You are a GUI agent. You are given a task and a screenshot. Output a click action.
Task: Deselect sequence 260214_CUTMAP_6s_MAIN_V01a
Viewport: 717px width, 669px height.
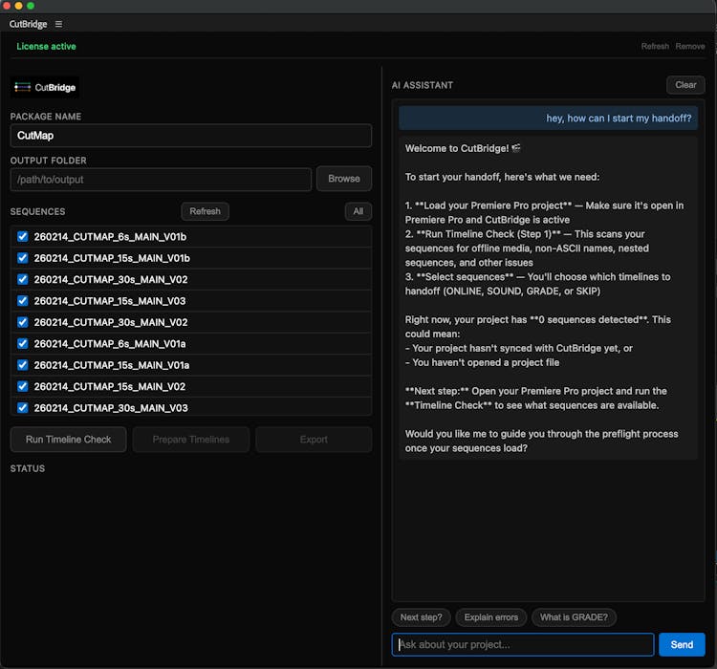23,344
